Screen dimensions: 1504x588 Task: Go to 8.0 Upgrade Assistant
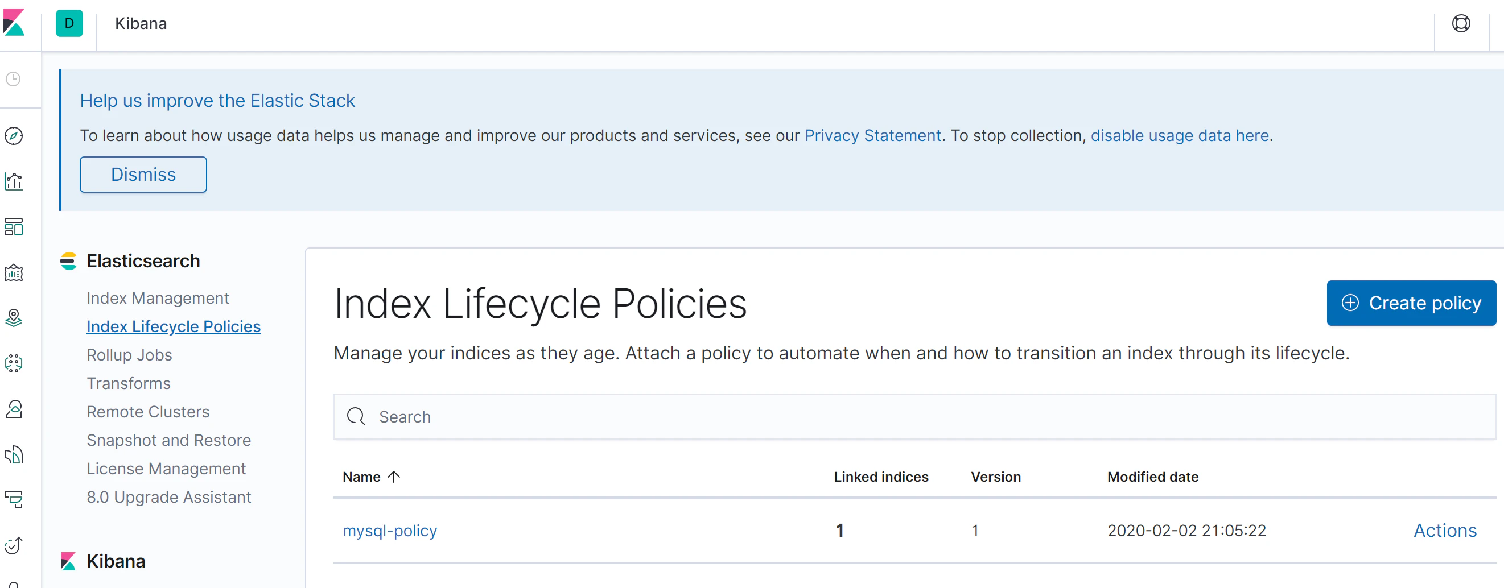(169, 498)
